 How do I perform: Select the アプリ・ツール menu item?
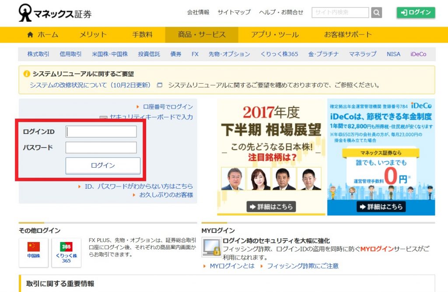275,35
